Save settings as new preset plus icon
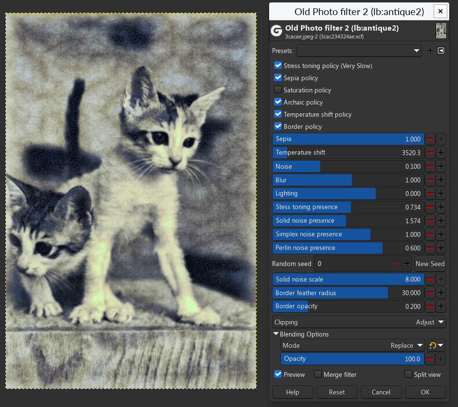This screenshot has width=458, height=407. (x=430, y=51)
